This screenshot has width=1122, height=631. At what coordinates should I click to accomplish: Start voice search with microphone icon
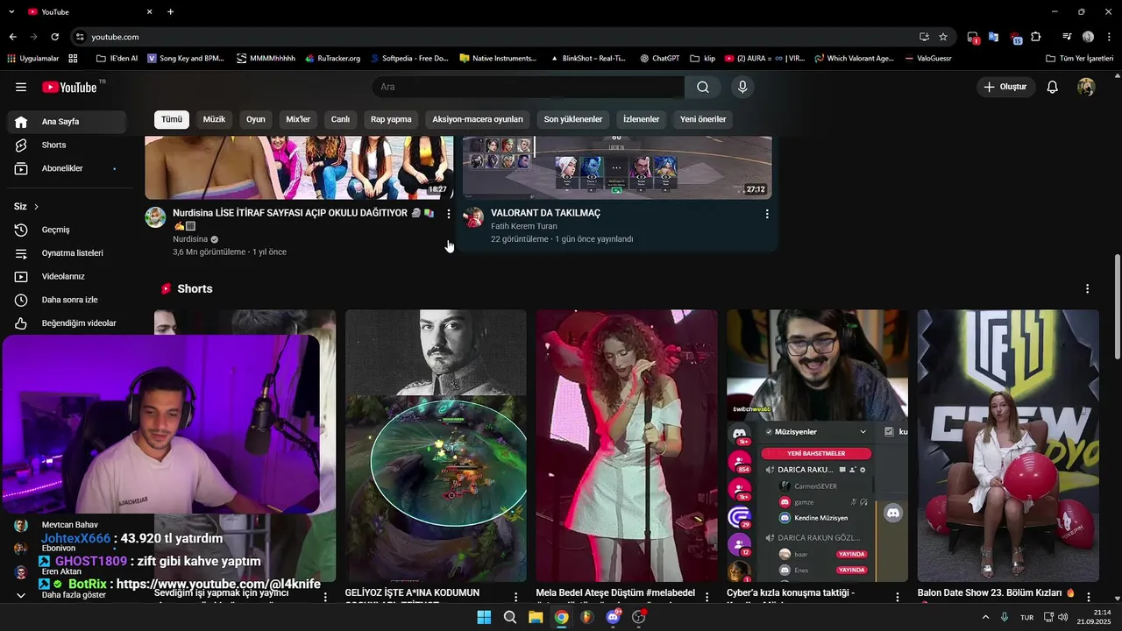742,87
